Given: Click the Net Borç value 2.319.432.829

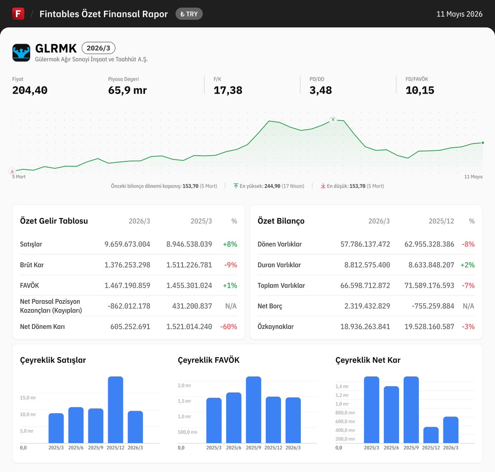Looking at the screenshot, I should coord(367,306).
